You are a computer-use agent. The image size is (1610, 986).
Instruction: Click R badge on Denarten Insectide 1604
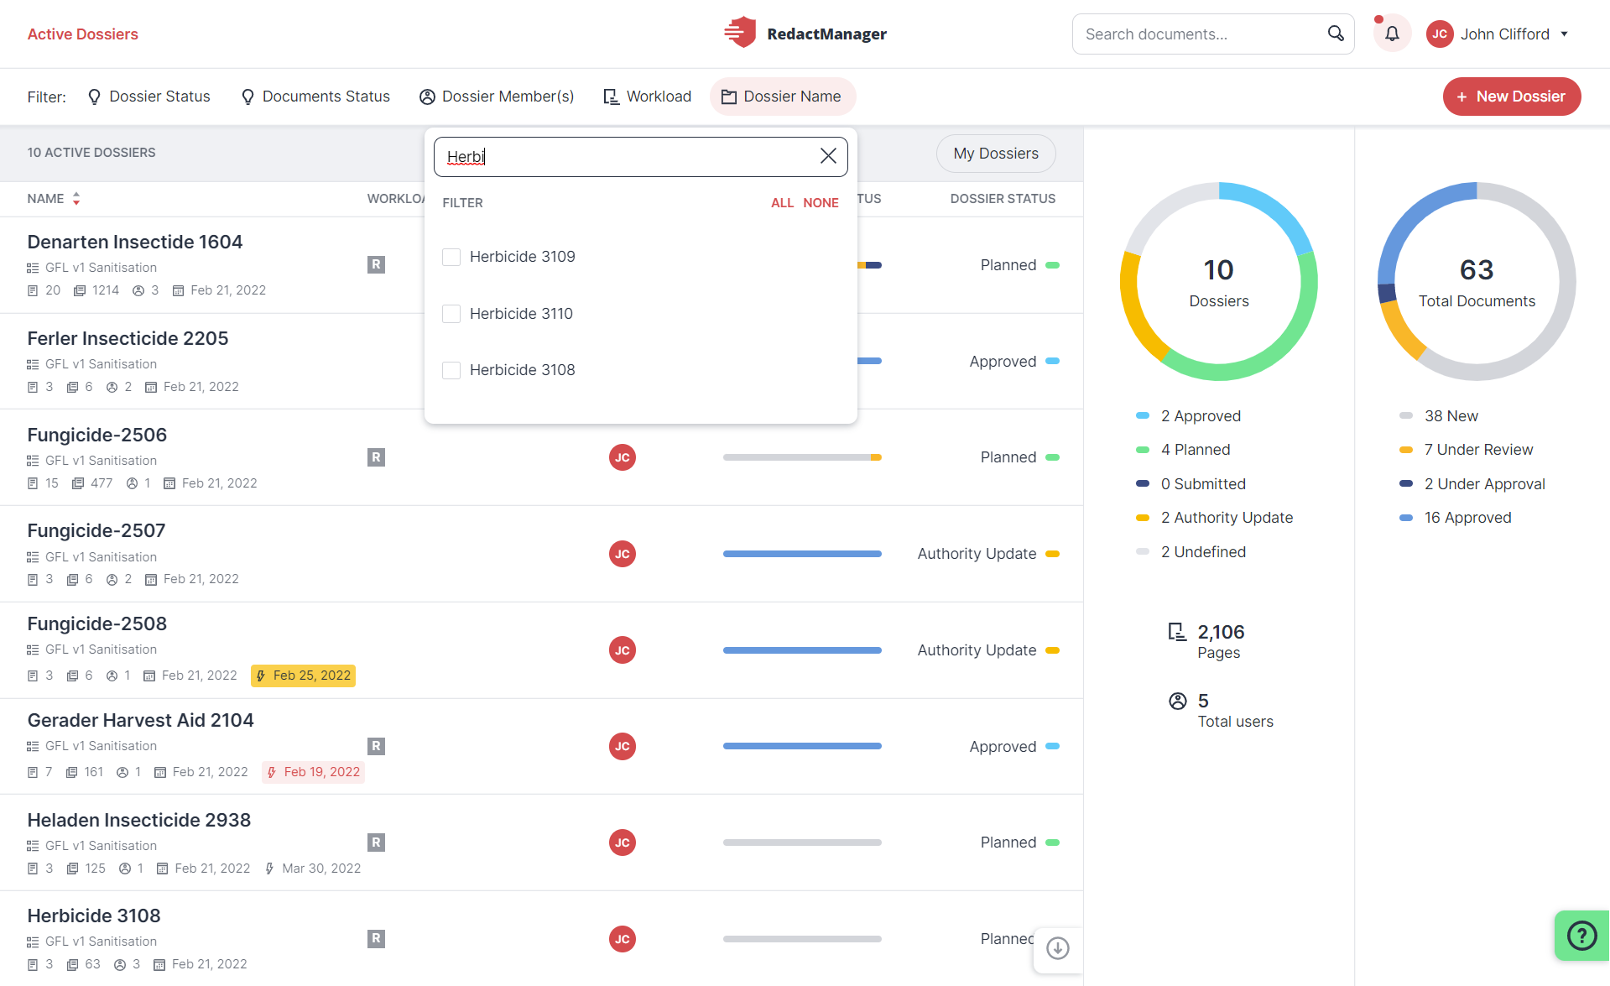(376, 264)
